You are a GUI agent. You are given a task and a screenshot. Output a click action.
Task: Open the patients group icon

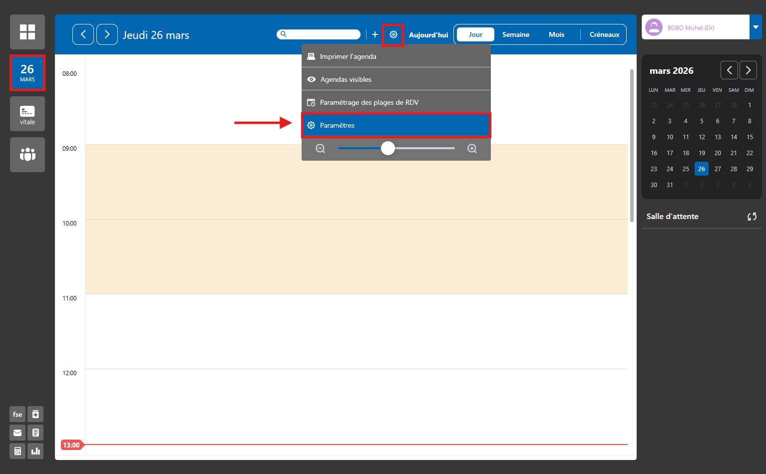pos(27,155)
